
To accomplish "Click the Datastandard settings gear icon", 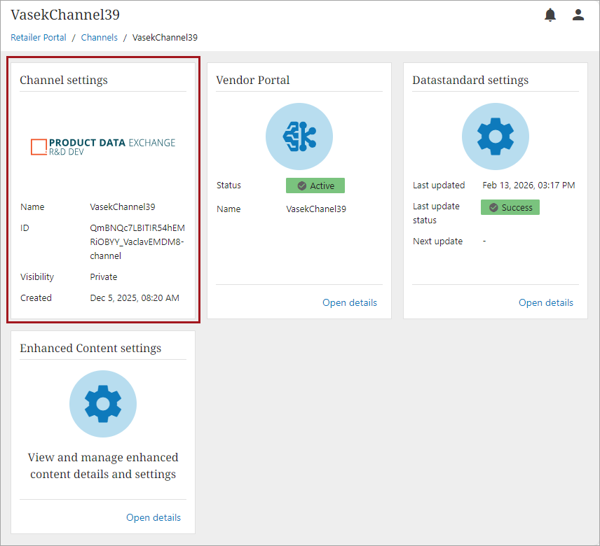I will (496, 136).
